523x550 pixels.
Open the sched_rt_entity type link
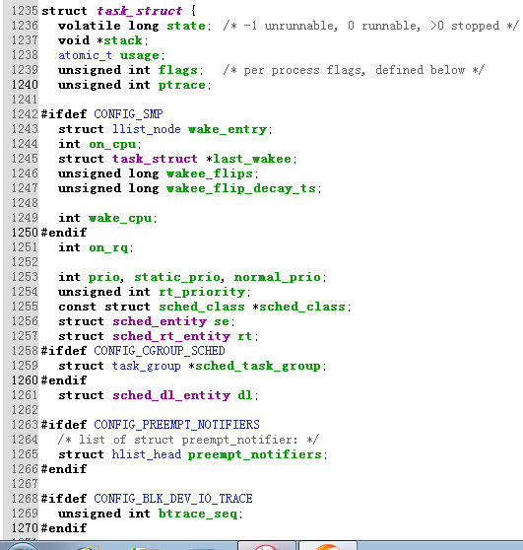pyautogui.click(x=171, y=336)
